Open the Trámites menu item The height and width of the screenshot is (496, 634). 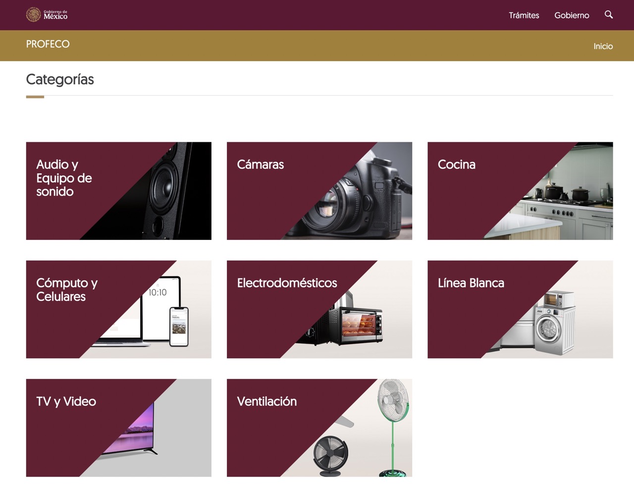click(524, 15)
